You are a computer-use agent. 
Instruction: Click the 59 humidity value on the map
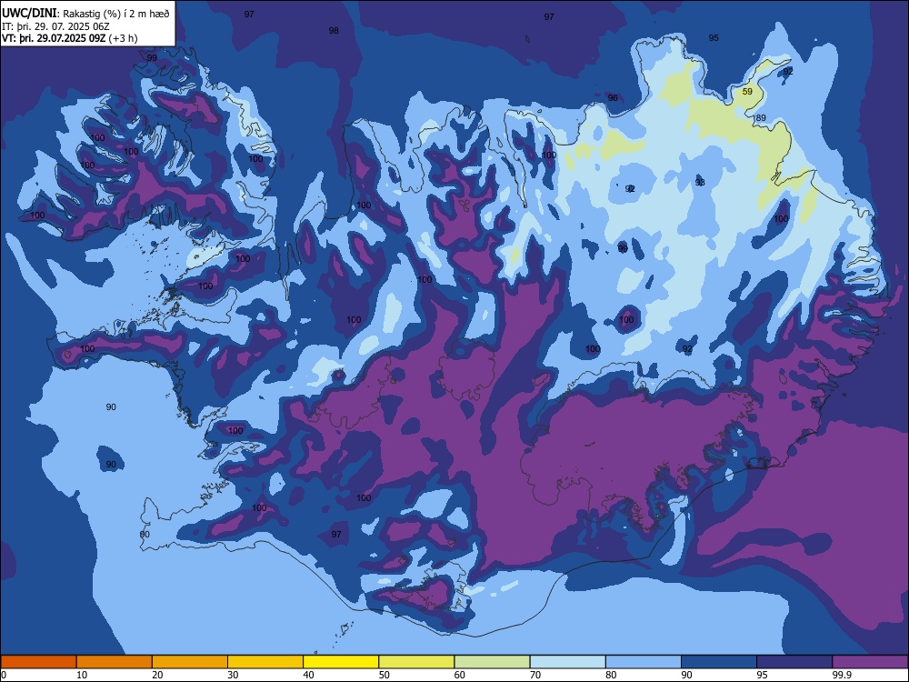pos(747,92)
